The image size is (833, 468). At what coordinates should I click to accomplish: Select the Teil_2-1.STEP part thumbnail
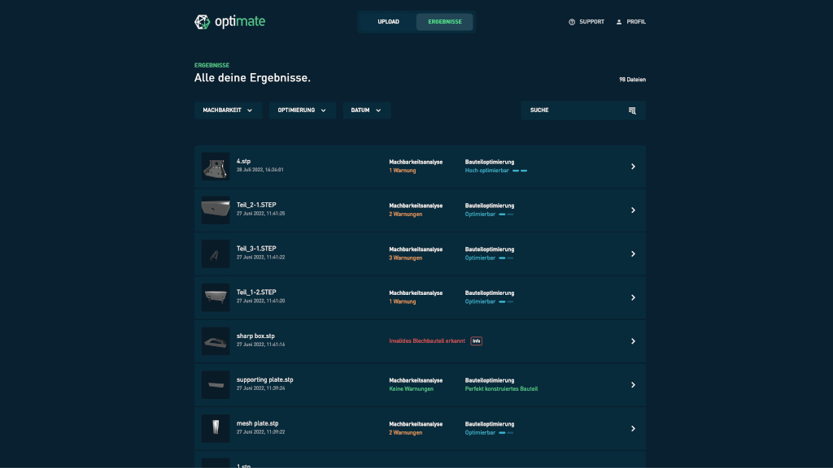click(216, 210)
